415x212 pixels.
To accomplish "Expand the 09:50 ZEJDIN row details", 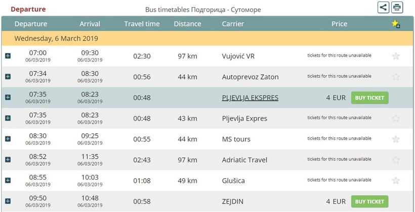I will click(x=8, y=201).
